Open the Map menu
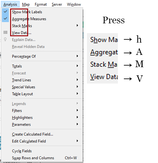Image resolution: width=158 pixels, height=163 pixels. tap(26, 4)
